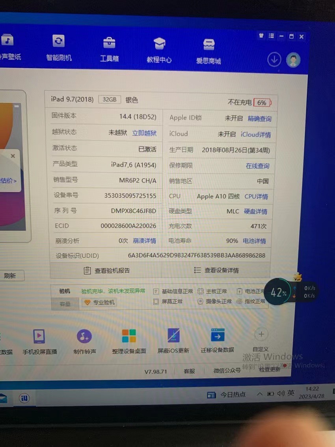The image size is (335, 447).
Task: Click the 主板正常 status item
Action: [x=212, y=291]
